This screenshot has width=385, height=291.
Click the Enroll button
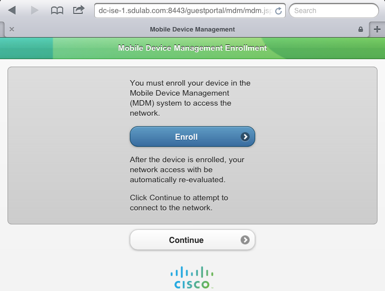pyautogui.click(x=192, y=137)
